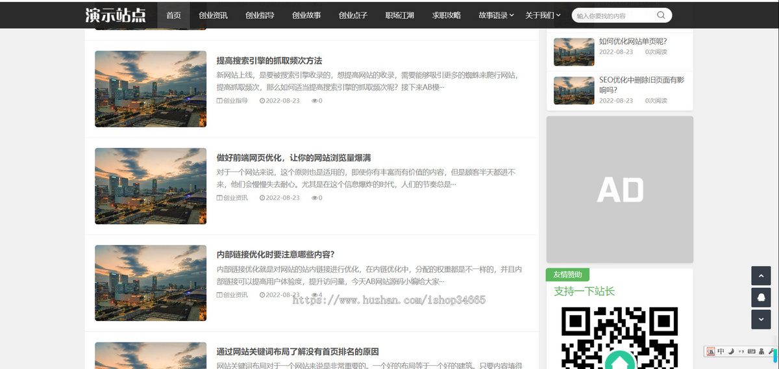The width and height of the screenshot is (779, 369).
Task: Open article 做好前端网页优化，让你的网站浏览量爆满
Action: tap(293, 158)
